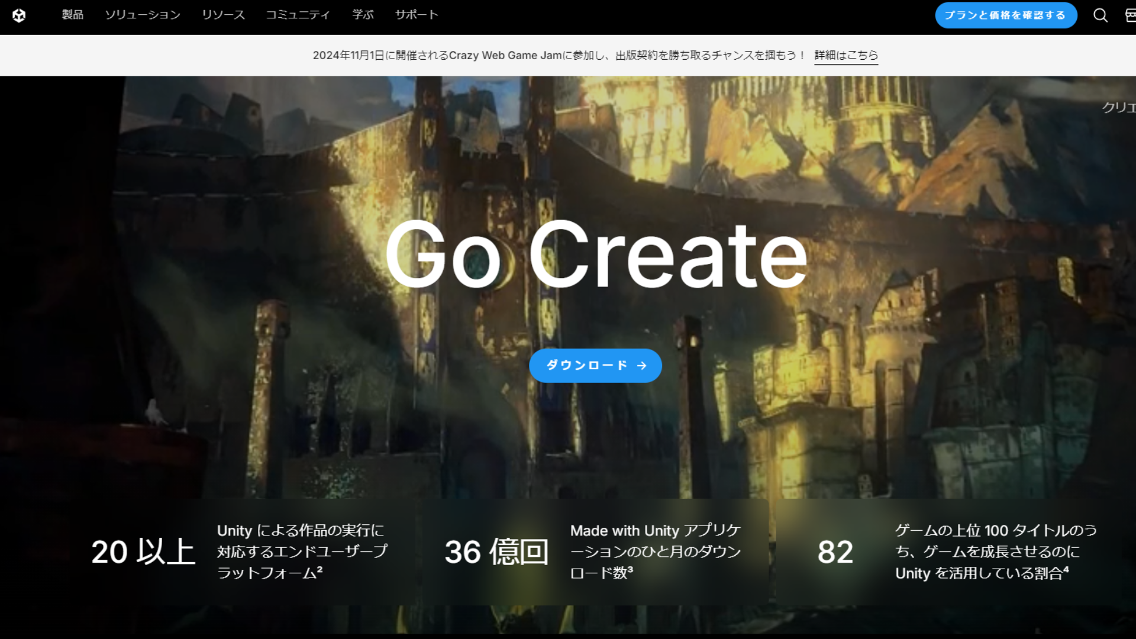
Task: Open the コミュニティ menu
Action: coord(298,15)
